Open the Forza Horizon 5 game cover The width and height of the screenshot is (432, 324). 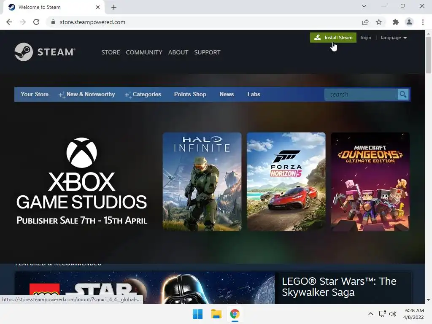pyautogui.click(x=286, y=181)
